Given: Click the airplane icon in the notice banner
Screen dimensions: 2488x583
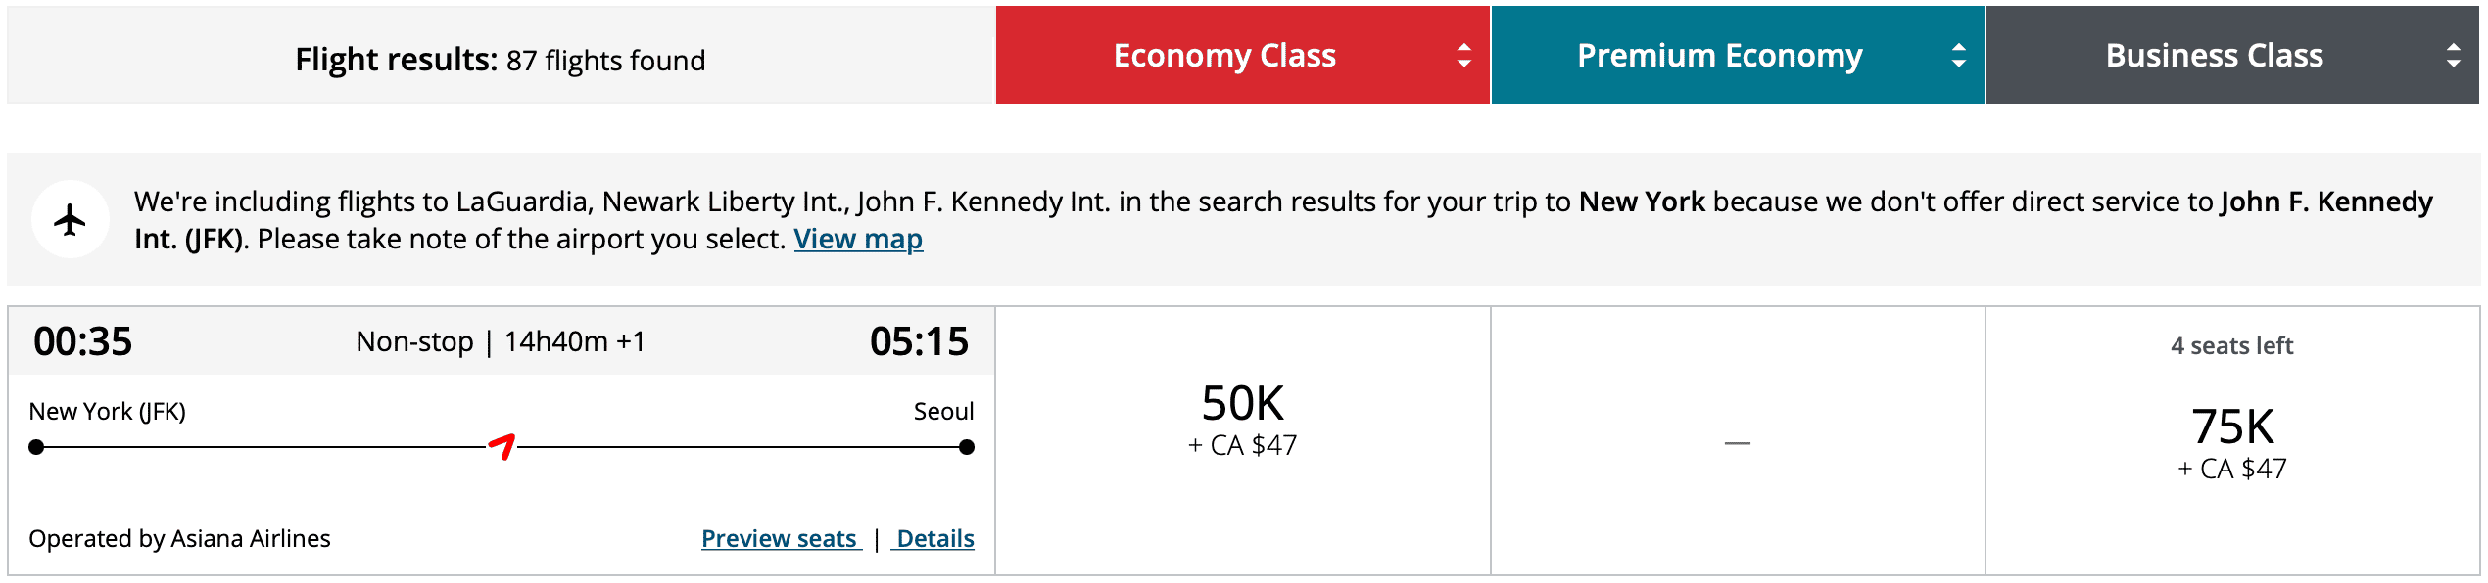Looking at the screenshot, I should 70,219.
